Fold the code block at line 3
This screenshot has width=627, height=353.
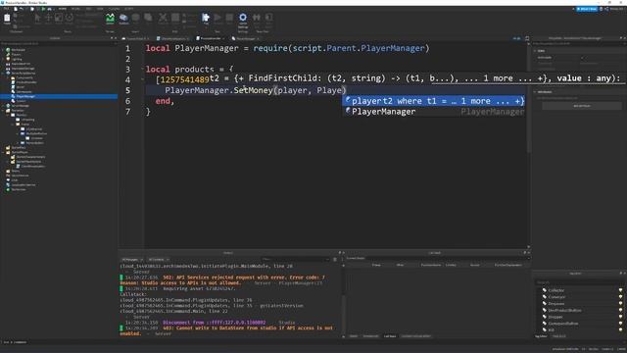pyautogui.click(x=142, y=70)
